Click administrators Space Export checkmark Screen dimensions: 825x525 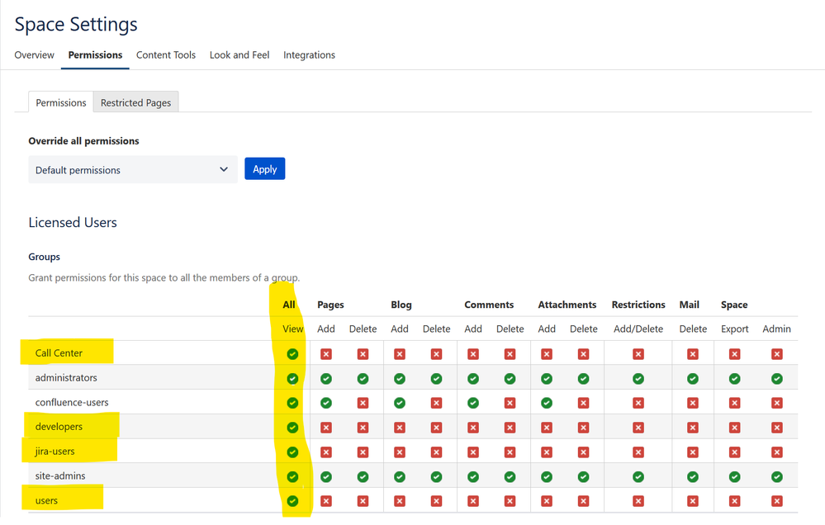point(734,379)
